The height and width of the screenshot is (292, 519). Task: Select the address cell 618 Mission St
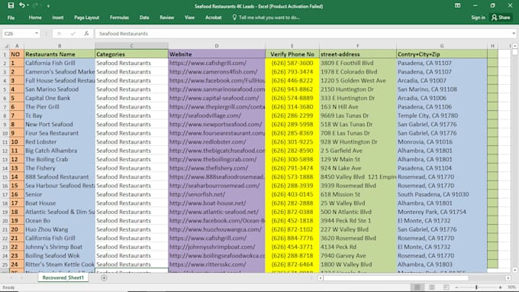[357, 194]
